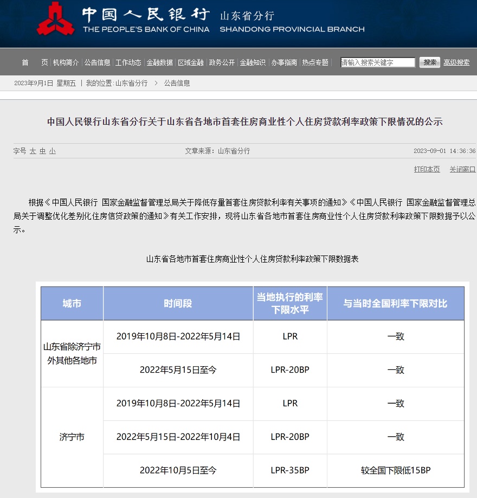Select the 工作动态 navigation item
Image resolution: width=477 pixels, height=498 pixels.
[128, 62]
